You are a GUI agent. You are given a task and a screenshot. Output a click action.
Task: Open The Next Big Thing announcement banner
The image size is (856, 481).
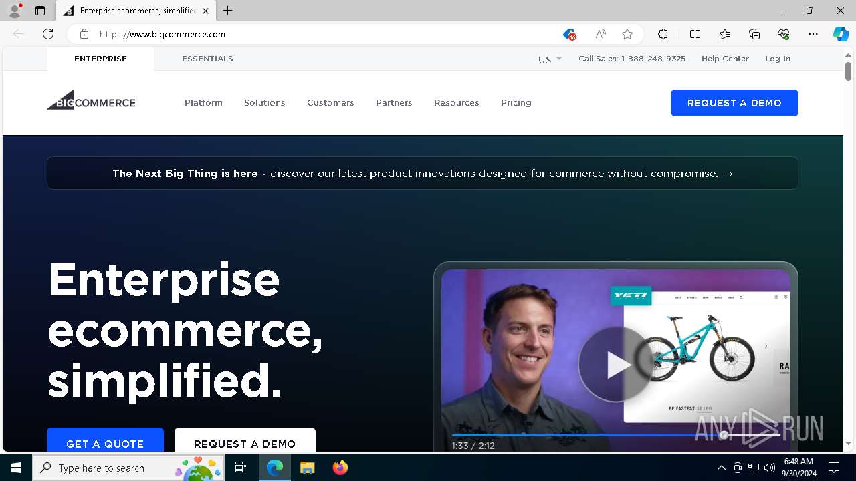coord(423,173)
